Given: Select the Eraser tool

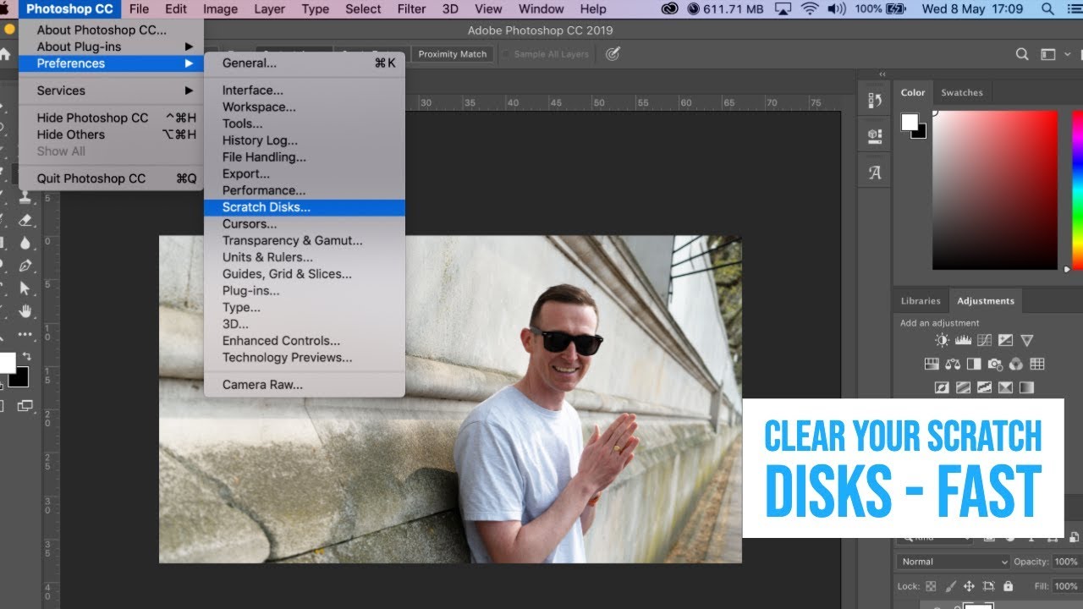Looking at the screenshot, I should (x=25, y=220).
